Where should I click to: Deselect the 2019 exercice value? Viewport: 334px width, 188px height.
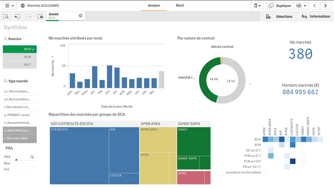click(x=20, y=49)
